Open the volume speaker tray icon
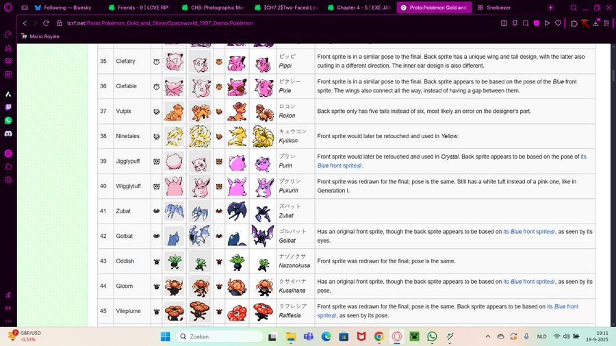The width and height of the screenshot is (616, 346). 566,336
